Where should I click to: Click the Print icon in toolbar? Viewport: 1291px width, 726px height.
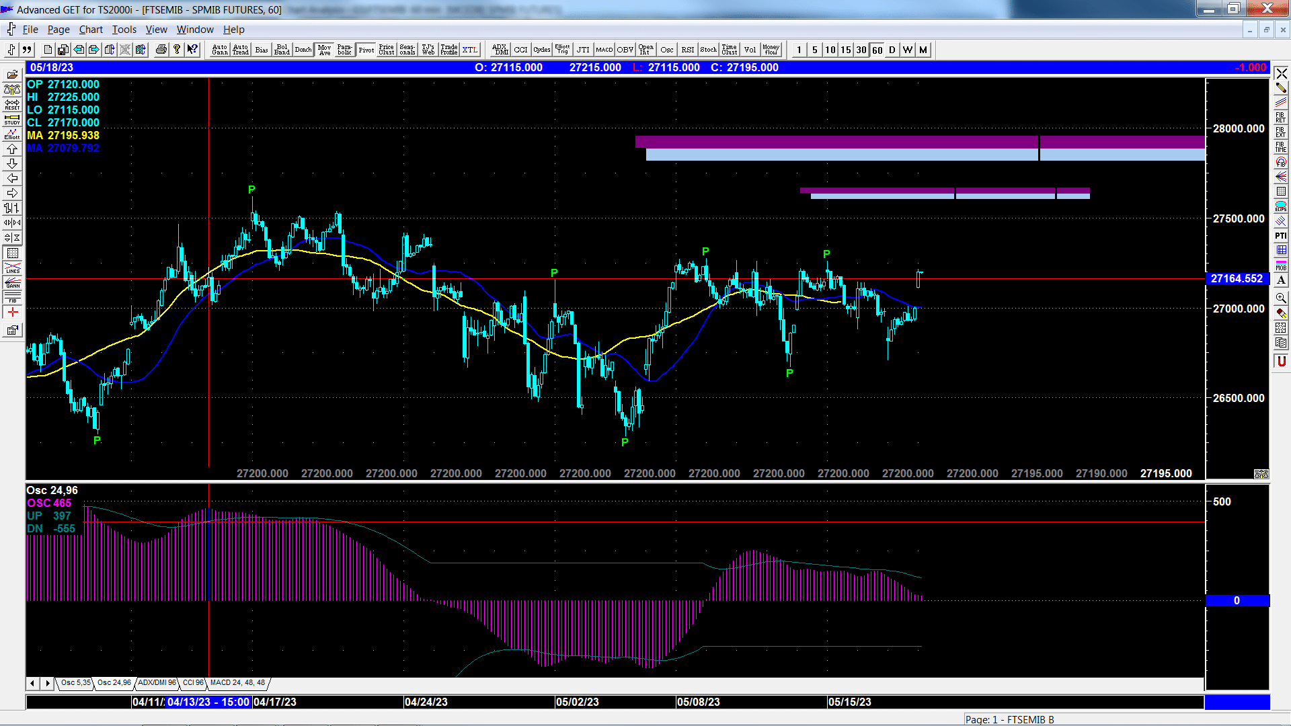161,50
